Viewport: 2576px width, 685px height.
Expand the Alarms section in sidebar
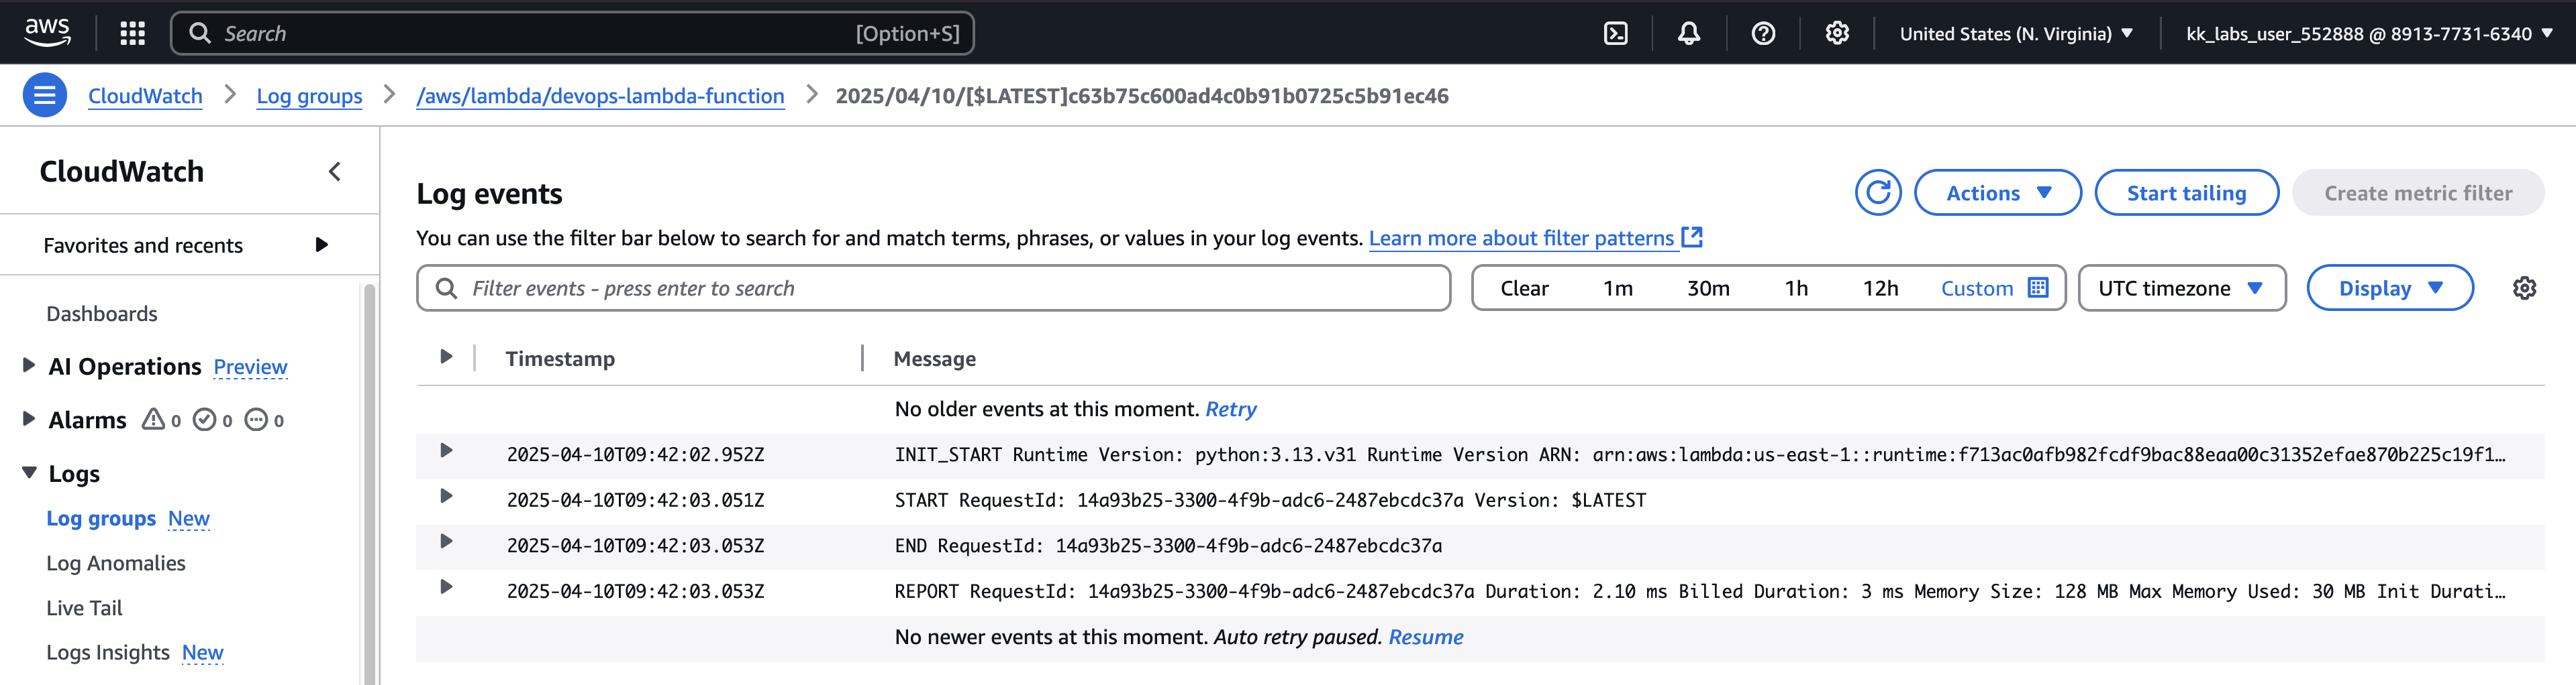coord(29,420)
